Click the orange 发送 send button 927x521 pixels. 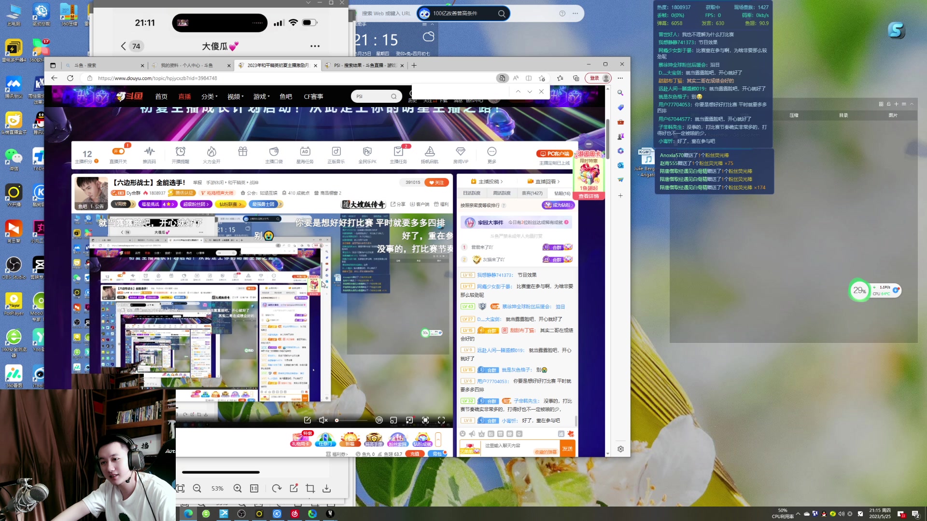pos(568,448)
